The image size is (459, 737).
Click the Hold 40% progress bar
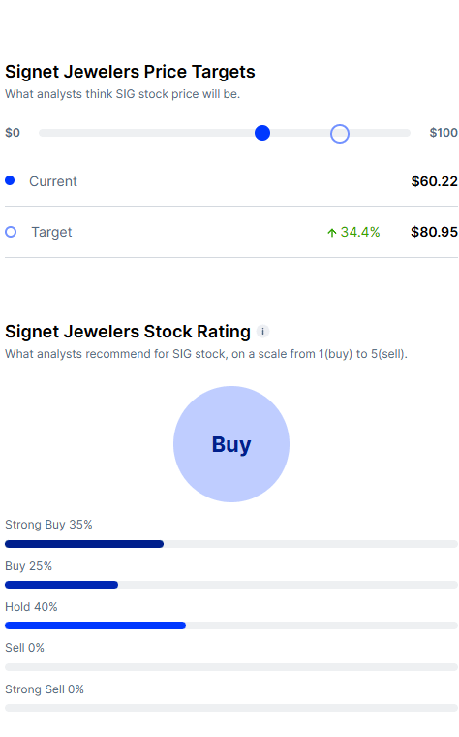(x=231, y=625)
